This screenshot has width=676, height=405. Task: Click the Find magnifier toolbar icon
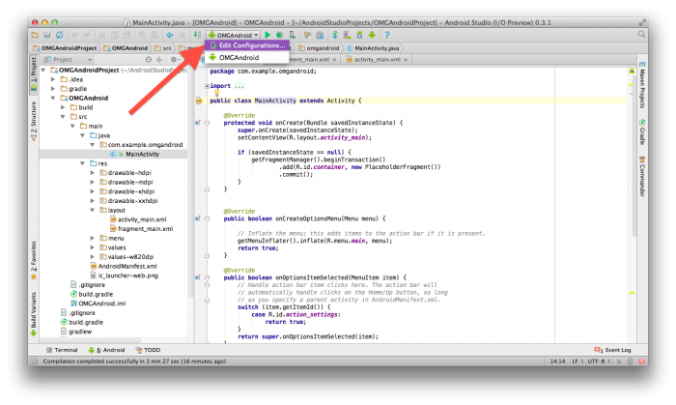[142, 35]
